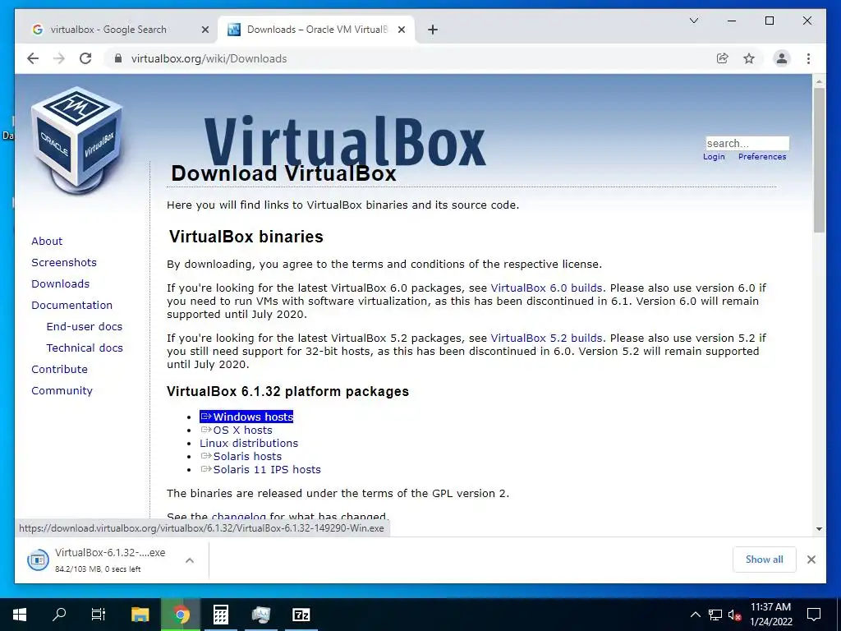Open Screenshots in the sidebar

(x=64, y=262)
